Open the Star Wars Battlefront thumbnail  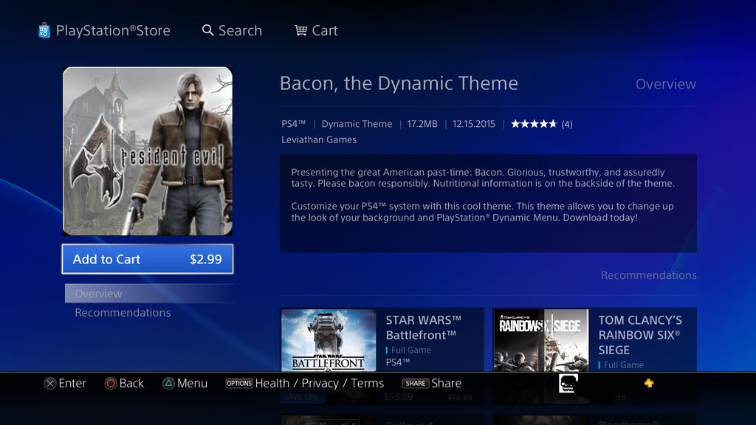(329, 339)
